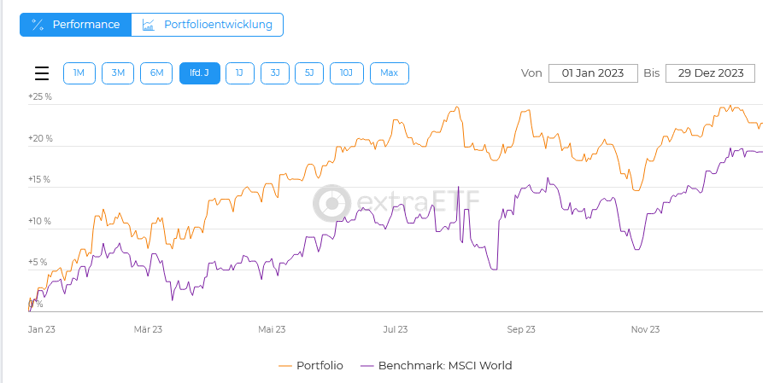Select the Max time range
Viewport: 780px width, 383px height.
(x=389, y=73)
